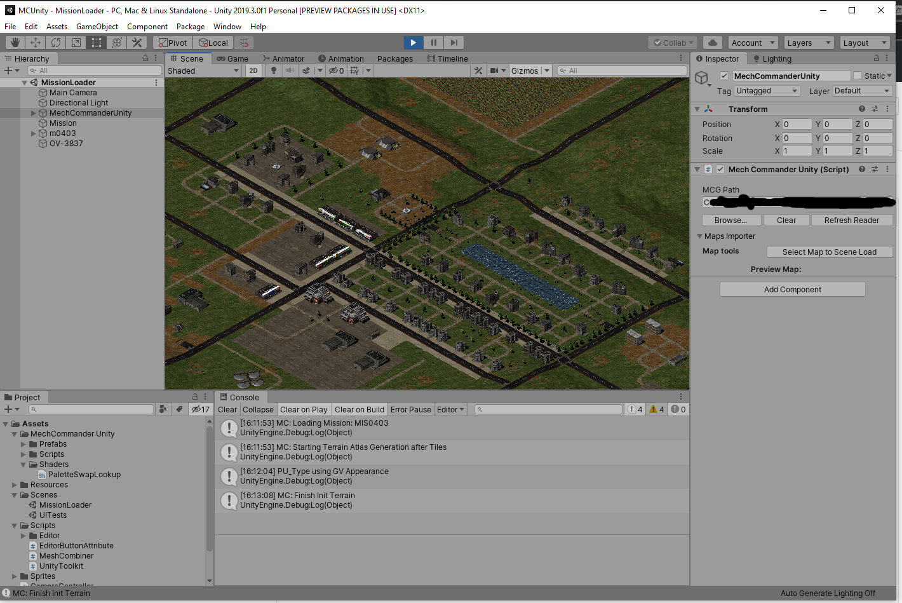Toggle Local handle rotation
The width and height of the screenshot is (902, 603).
[213, 43]
